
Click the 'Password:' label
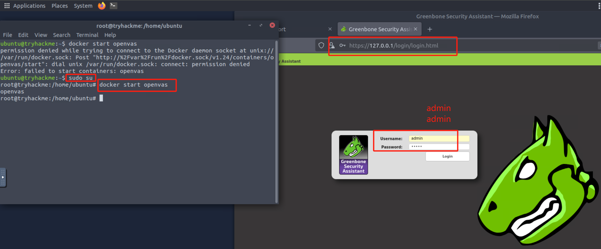(x=392, y=147)
